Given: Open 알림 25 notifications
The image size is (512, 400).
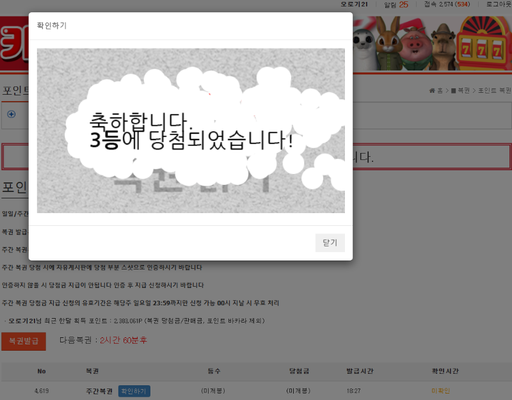Looking at the screenshot, I should point(396,4).
